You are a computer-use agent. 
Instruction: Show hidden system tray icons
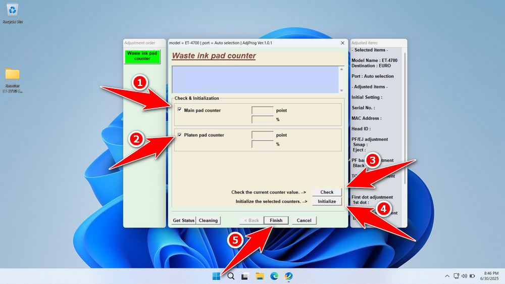tap(447, 276)
